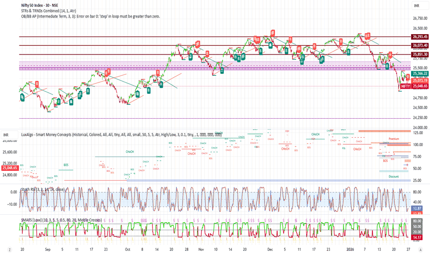430x254 pixels.
Task: Click the 2026 date marker on time axis
Action: (350, 249)
